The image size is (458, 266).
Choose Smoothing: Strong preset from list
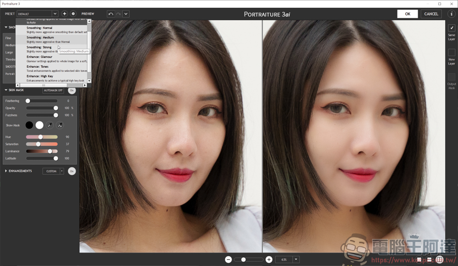pyautogui.click(x=39, y=47)
